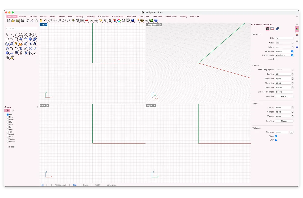
Task: Click the viewport Title text field
Action: coord(284,38)
